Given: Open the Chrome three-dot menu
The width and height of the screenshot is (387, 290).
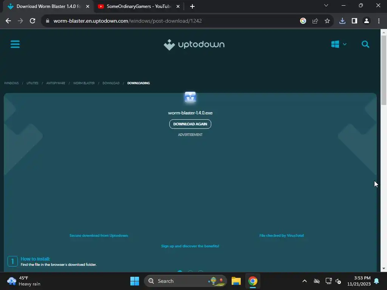Looking at the screenshot, I should click(379, 21).
